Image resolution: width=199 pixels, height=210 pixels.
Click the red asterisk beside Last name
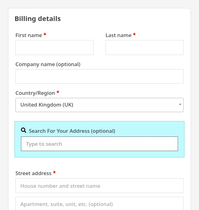point(134,35)
